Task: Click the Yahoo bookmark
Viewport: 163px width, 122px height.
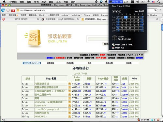Action: click(x=87, y=15)
